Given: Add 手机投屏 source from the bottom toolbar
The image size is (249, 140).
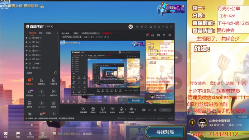Looking at the screenshot, I should [103, 110].
